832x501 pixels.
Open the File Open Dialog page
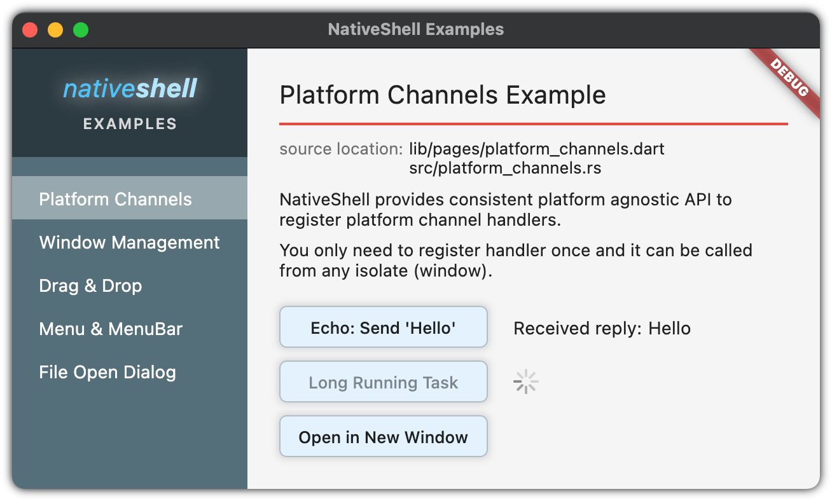pos(107,372)
